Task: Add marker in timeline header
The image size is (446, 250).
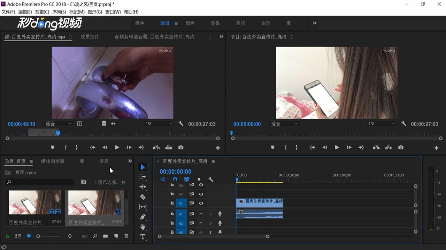Action: (x=199, y=180)
